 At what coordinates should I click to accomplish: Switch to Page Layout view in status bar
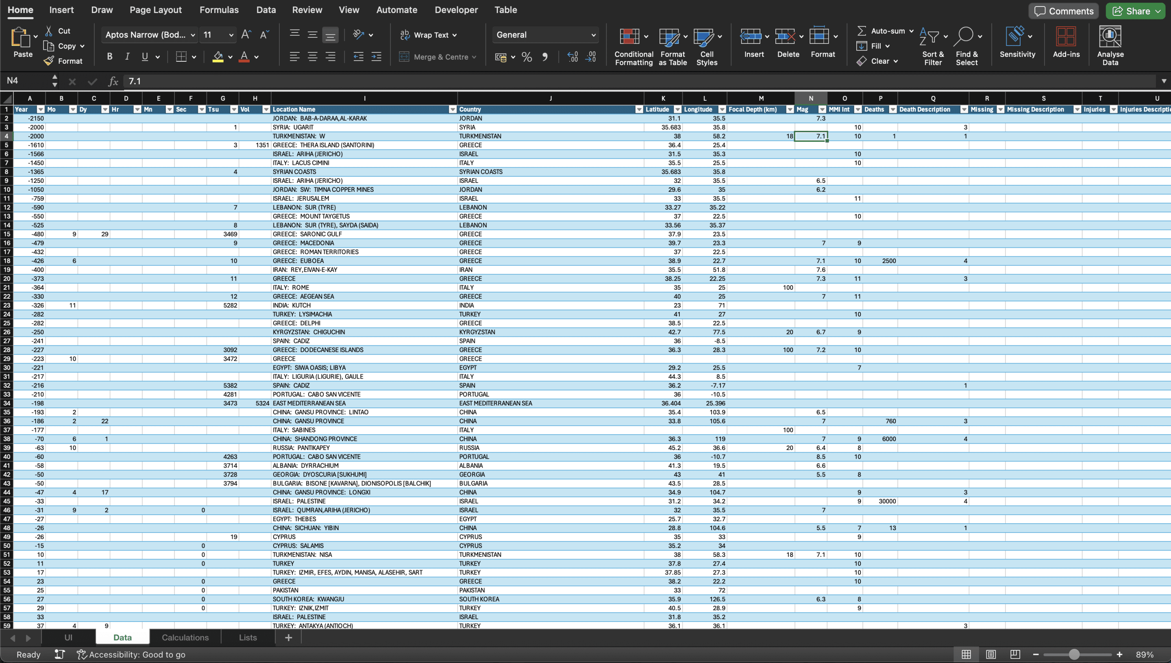pos(990,654)
